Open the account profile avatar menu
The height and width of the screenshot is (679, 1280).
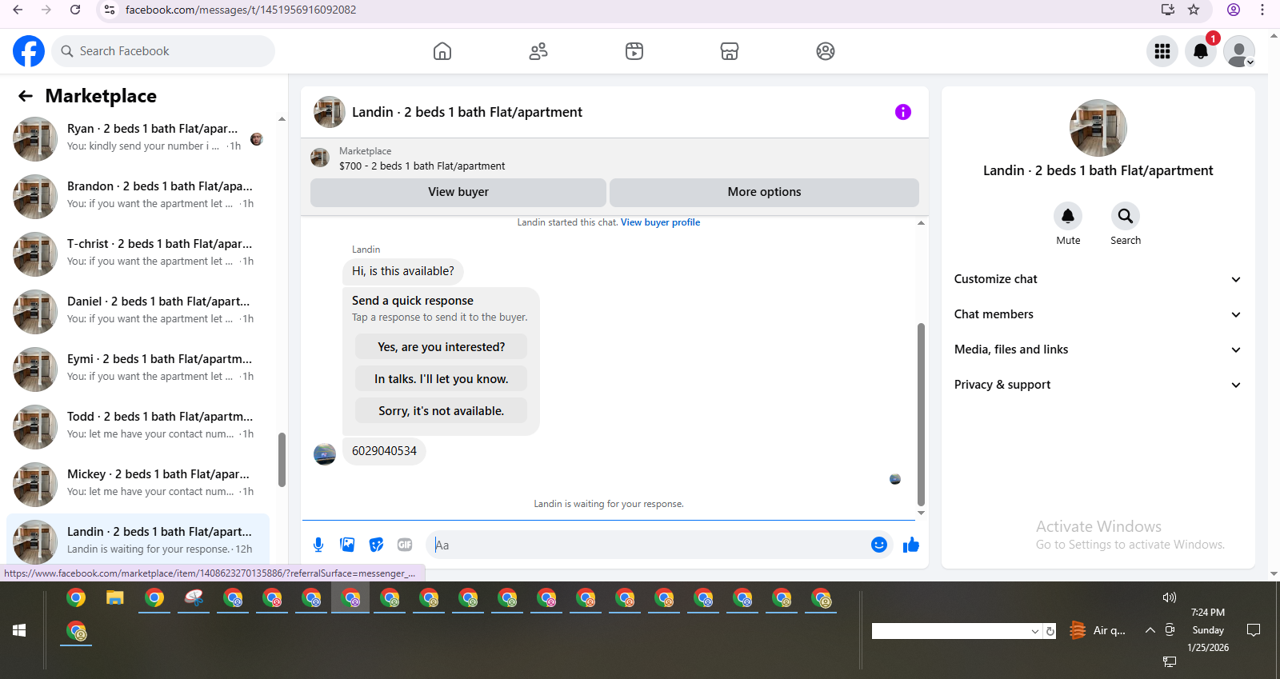click(1239, 51)
